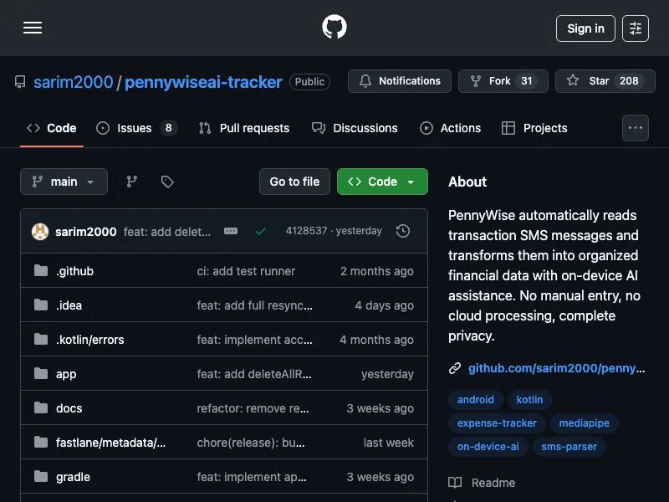Open latest commit message feat: add delet...
The width and height of the screenshot is (669, 502).
point(166,232)
